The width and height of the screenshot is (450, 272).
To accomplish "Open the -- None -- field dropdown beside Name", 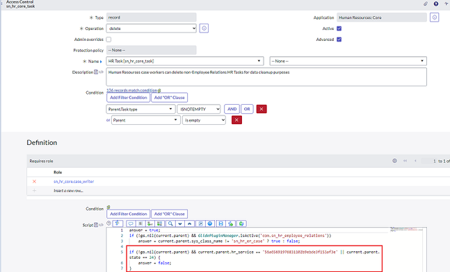I will (348, 61).
